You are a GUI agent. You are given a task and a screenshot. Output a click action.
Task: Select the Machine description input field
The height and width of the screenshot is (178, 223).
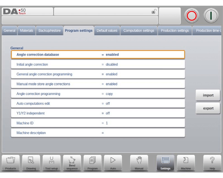point(98,133)
